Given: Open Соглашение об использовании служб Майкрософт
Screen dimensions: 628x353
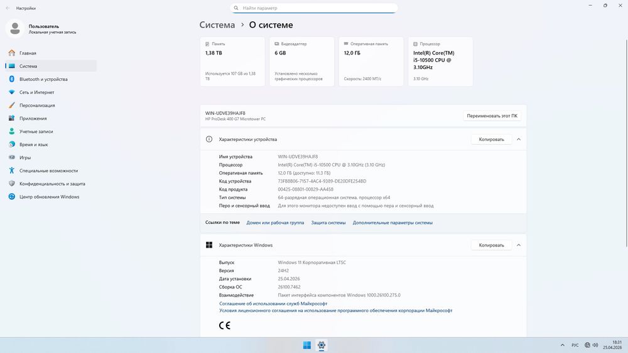Looking at the screenshot, I should [273, 303].
